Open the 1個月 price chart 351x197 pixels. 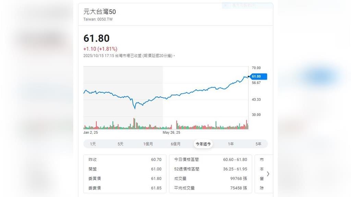[x=148, y=144]
